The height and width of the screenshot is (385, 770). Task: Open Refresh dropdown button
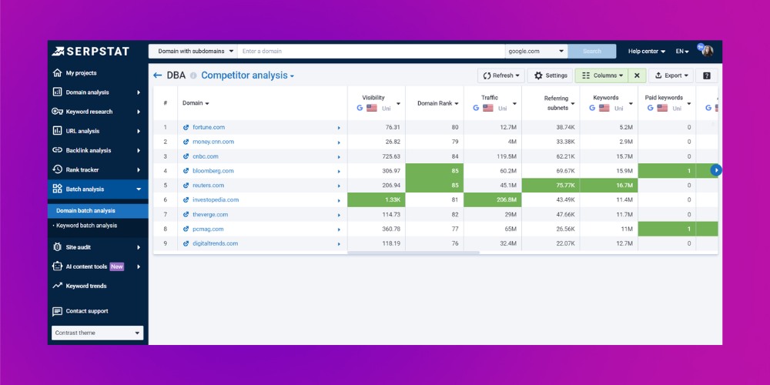tap(501, 75)
